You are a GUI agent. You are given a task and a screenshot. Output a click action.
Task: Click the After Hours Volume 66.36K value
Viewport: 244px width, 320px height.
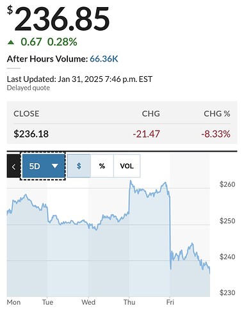tap(104, 59)
